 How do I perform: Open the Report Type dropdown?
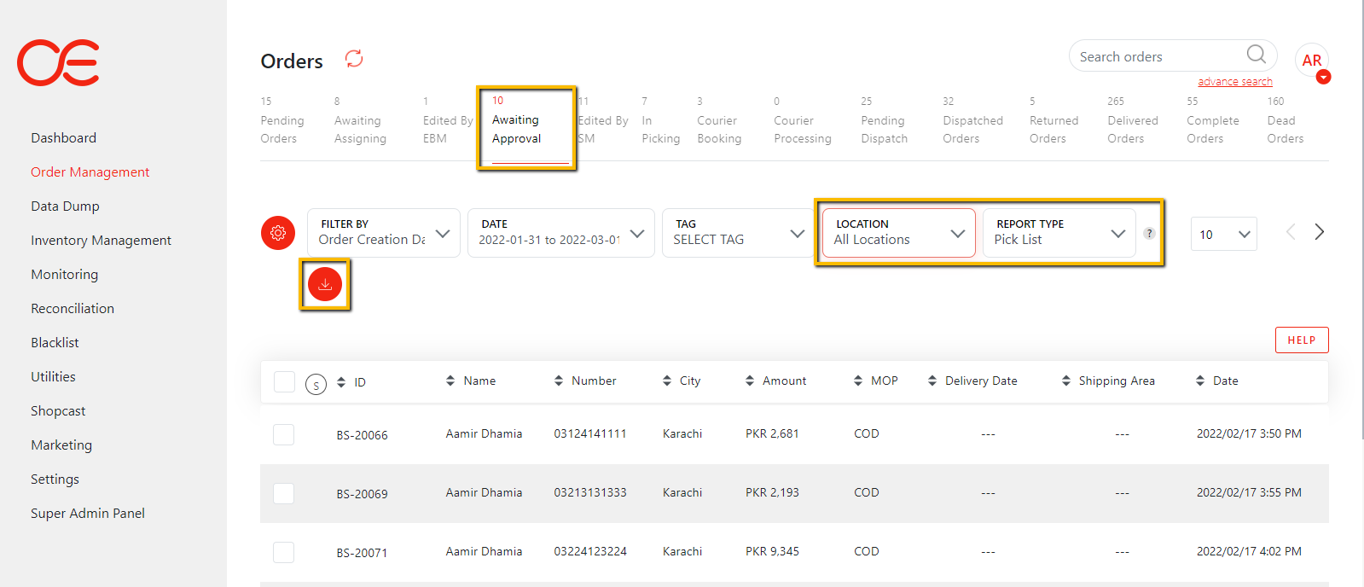(1059, 233)
